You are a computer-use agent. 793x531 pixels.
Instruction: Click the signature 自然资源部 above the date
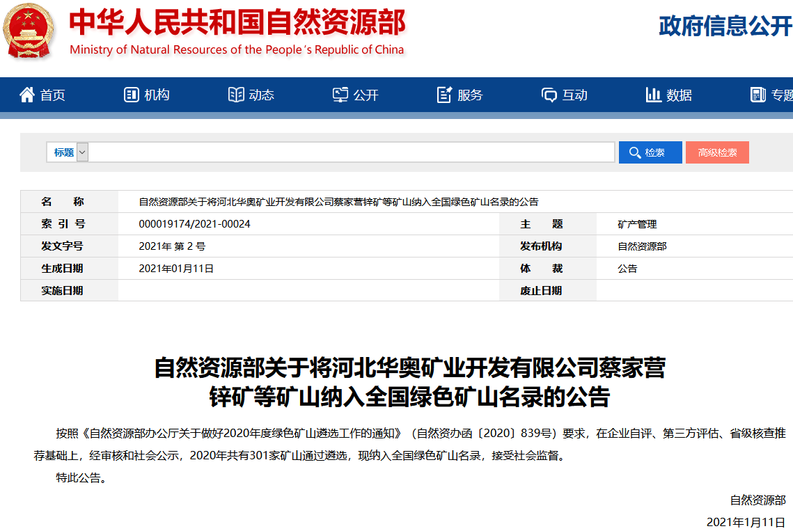(757, 500)
